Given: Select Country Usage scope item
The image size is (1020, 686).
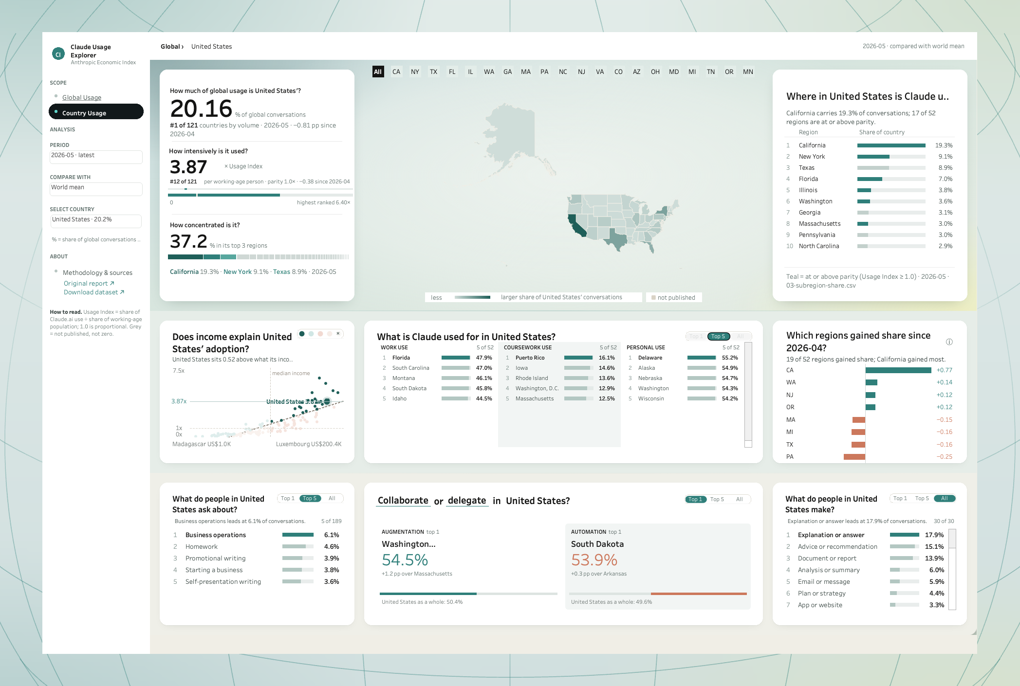Looking at the screenshot, I should click(x=96, y=112).
